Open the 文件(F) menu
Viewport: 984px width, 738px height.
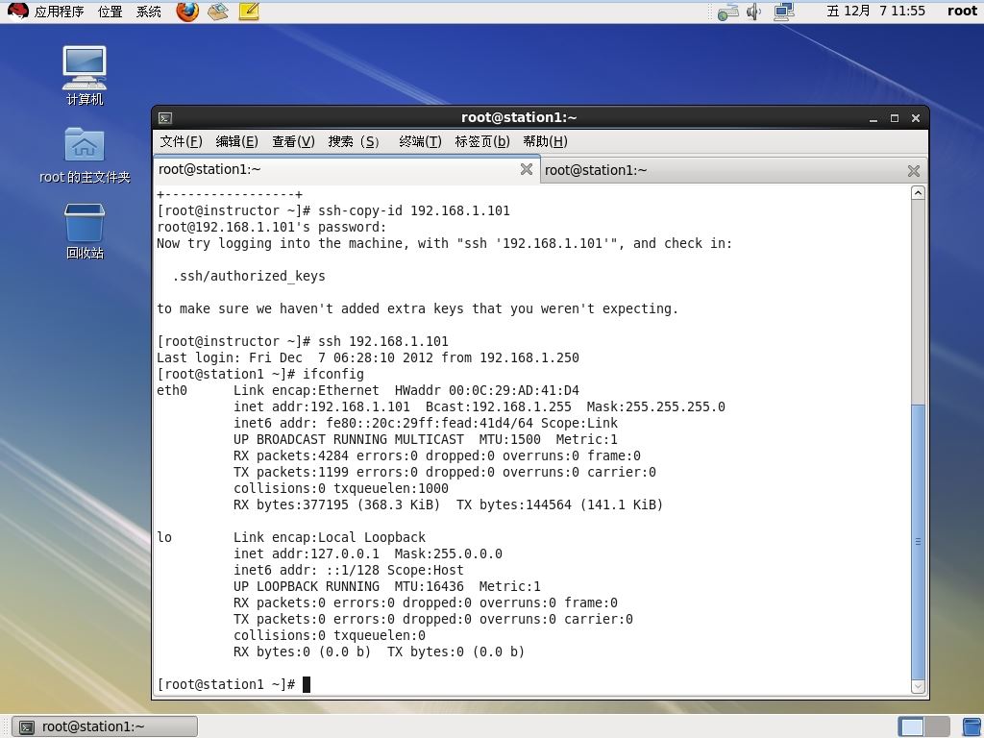[x=181, y=141]
